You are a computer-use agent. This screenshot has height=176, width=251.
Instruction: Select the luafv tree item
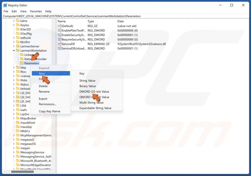coord(24,110)
